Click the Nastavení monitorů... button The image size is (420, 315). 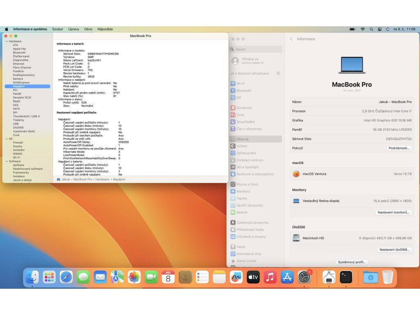click(393, 212)
